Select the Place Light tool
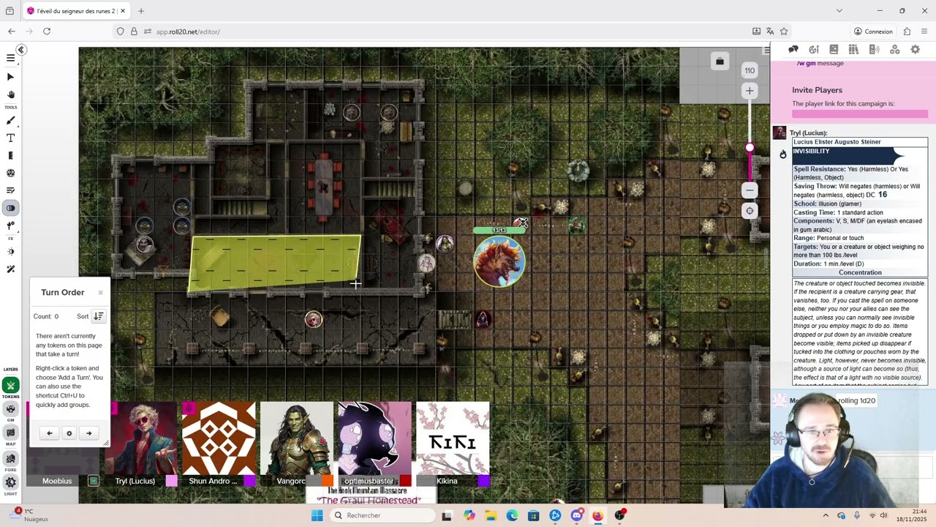The width and height of the screenshot is (936, 527). click(x=10, y=225)
